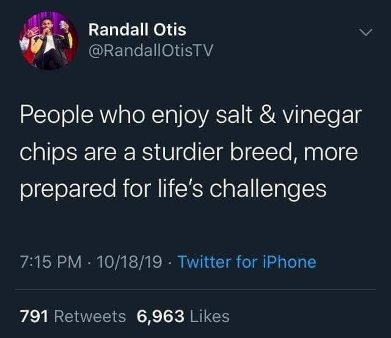The width and height of the screenshot is (391, 338).
Task: Expand the tweet options chevron
Action: pos(365,32)
